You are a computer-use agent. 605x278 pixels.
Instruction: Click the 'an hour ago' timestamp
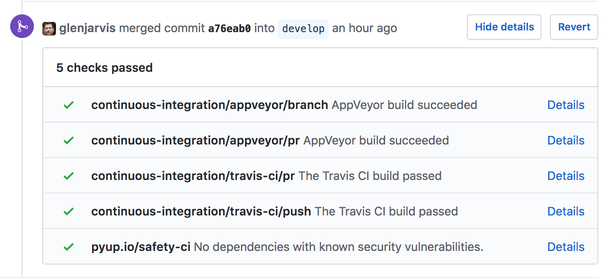365,28
